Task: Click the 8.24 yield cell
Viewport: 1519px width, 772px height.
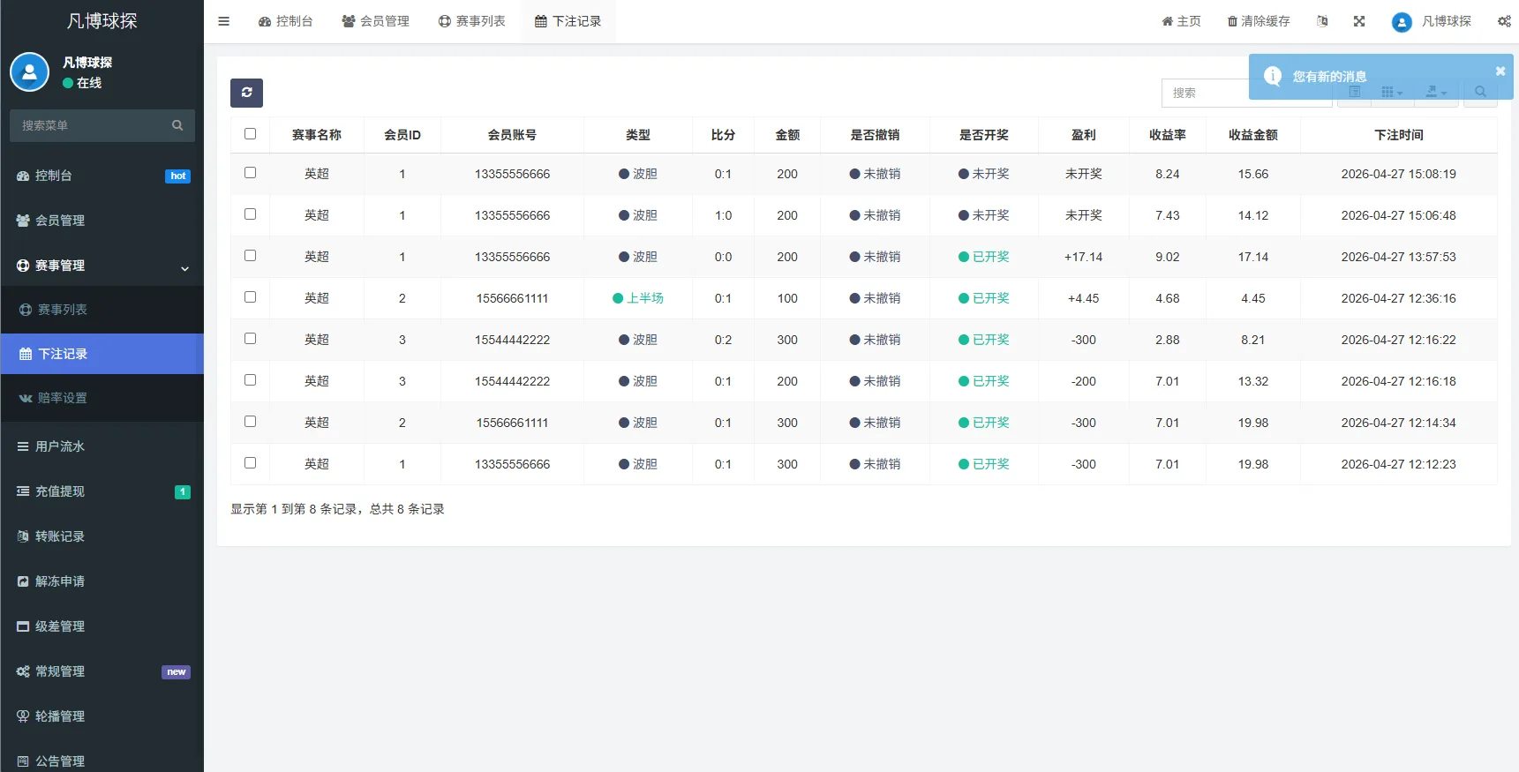Action: pos(1167,174)
